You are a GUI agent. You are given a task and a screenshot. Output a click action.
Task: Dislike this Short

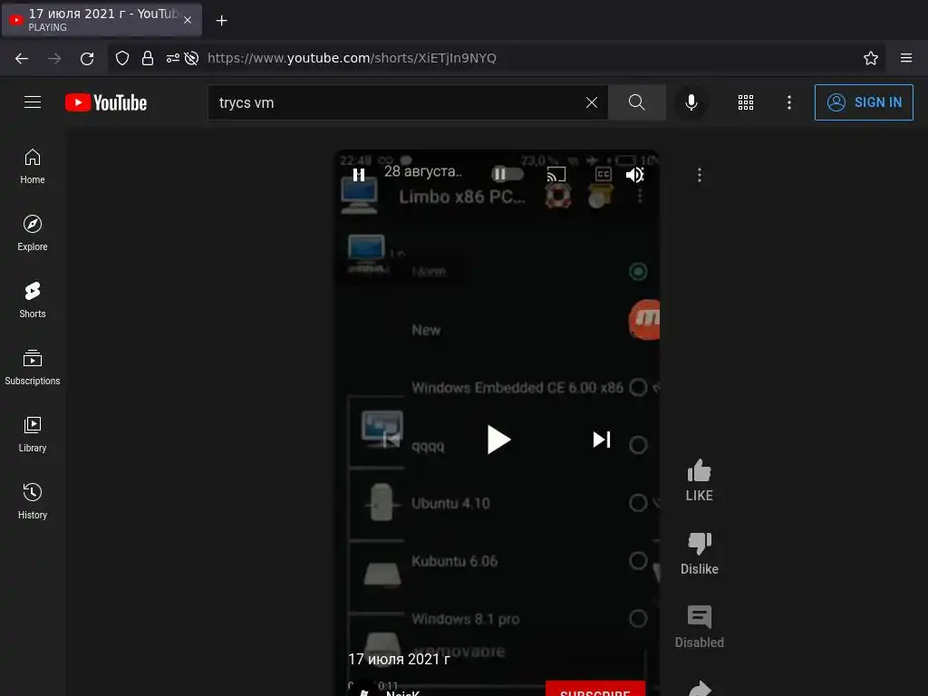699,554
